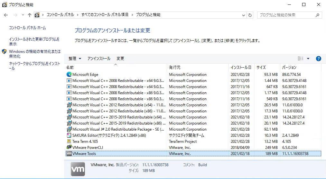Click the search magnifier icon
Screen dimensions: 326x179
(x=317, y=15)
